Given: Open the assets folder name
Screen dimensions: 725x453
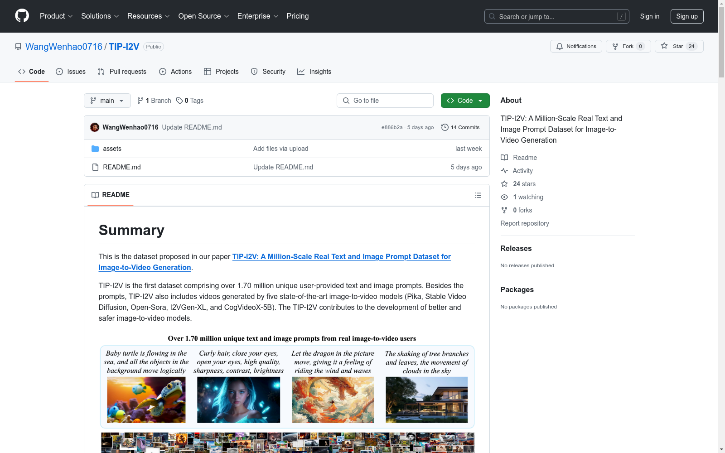Looking at the screenshot, I should click(x=112, y=149).
